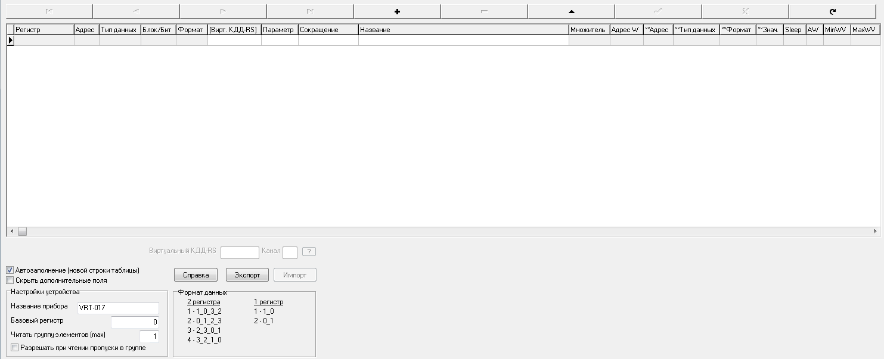Click the Экспорт button

[x=247, y=275]
